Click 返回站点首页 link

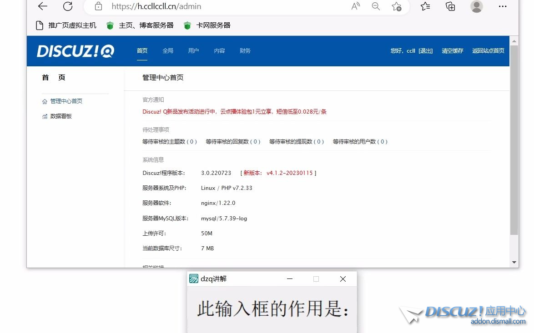point(488,51)
